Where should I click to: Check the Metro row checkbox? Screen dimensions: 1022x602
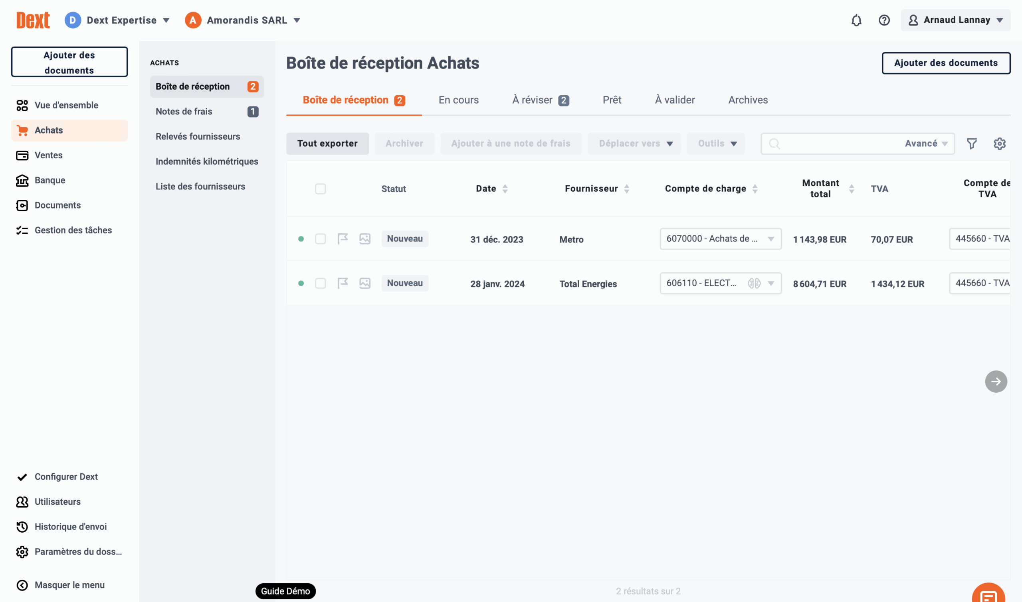pos(320,238)
